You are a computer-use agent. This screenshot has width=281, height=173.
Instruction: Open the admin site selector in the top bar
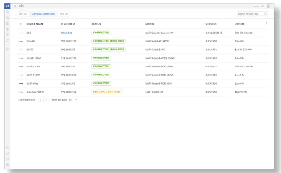(x=256, y=6)
